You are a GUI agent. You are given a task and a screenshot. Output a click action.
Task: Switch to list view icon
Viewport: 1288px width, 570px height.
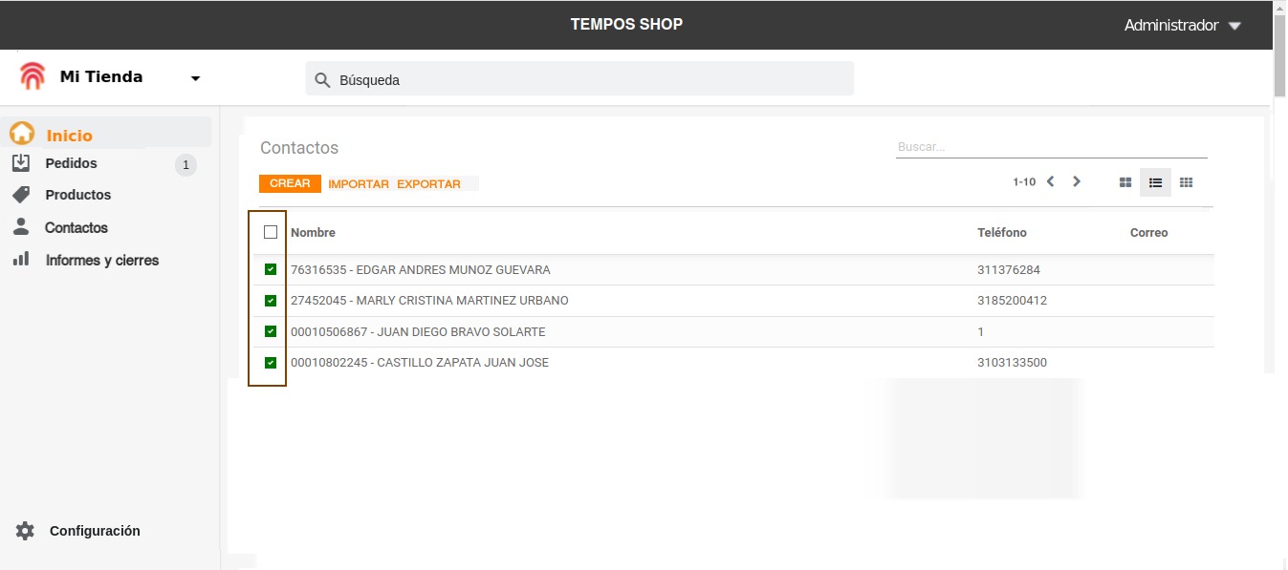(x=1155, y=182)
